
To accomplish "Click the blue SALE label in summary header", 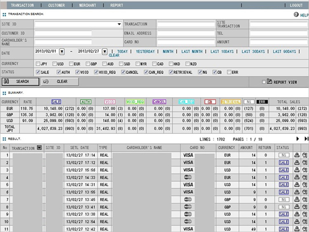I will tap(56, 101).
